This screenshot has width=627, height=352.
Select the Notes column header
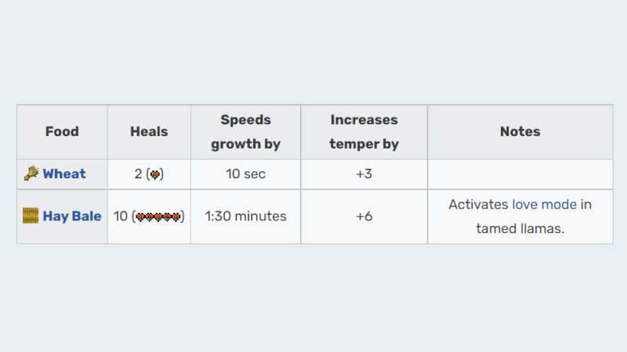tap(520, 131)
